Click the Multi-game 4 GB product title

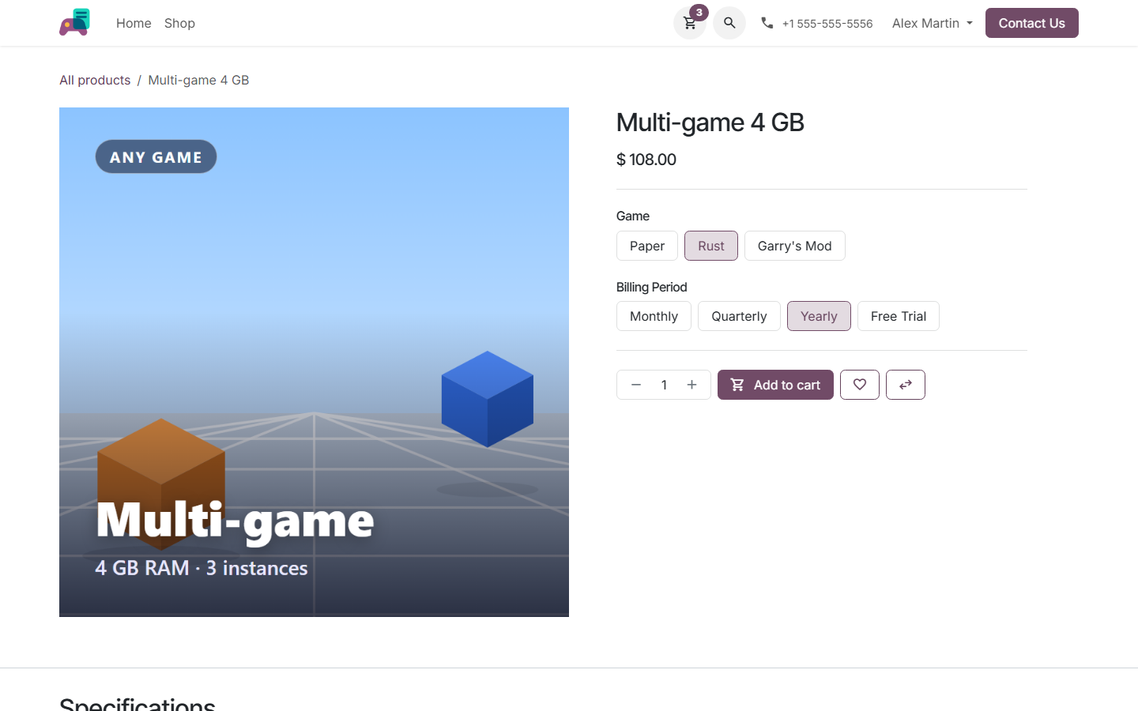click(x=710, y=122)
